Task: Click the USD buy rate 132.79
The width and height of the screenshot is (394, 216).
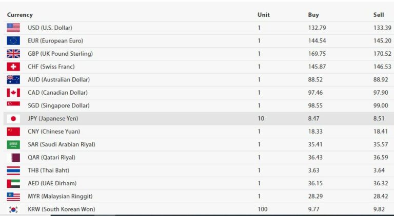Action: [317, 28]
